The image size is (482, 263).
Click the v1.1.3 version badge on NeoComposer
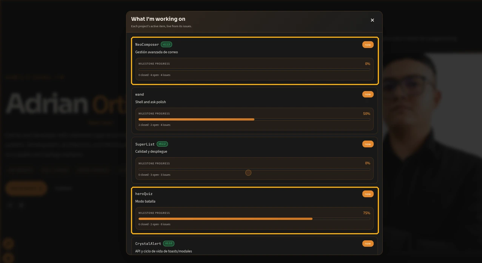(x=166, y=44)
